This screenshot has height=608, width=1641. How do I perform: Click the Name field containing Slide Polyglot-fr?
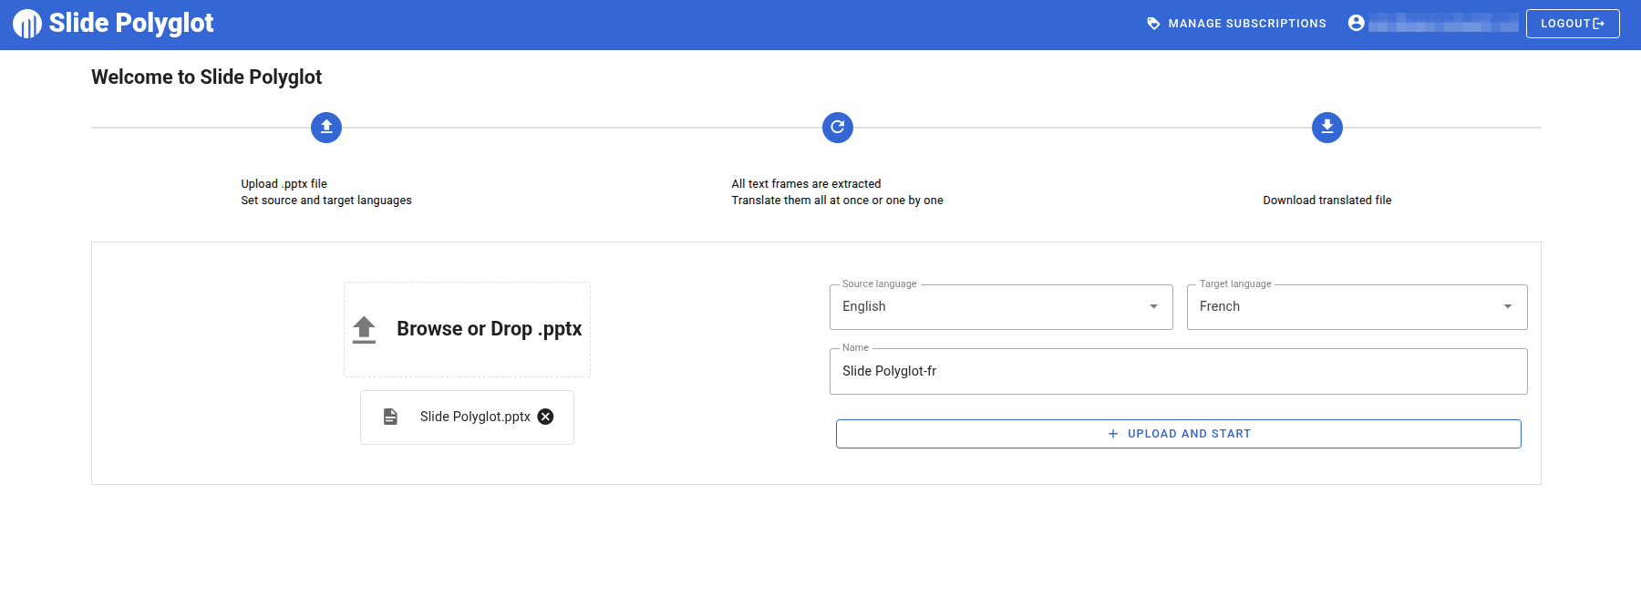click(x=1178, y=372)
